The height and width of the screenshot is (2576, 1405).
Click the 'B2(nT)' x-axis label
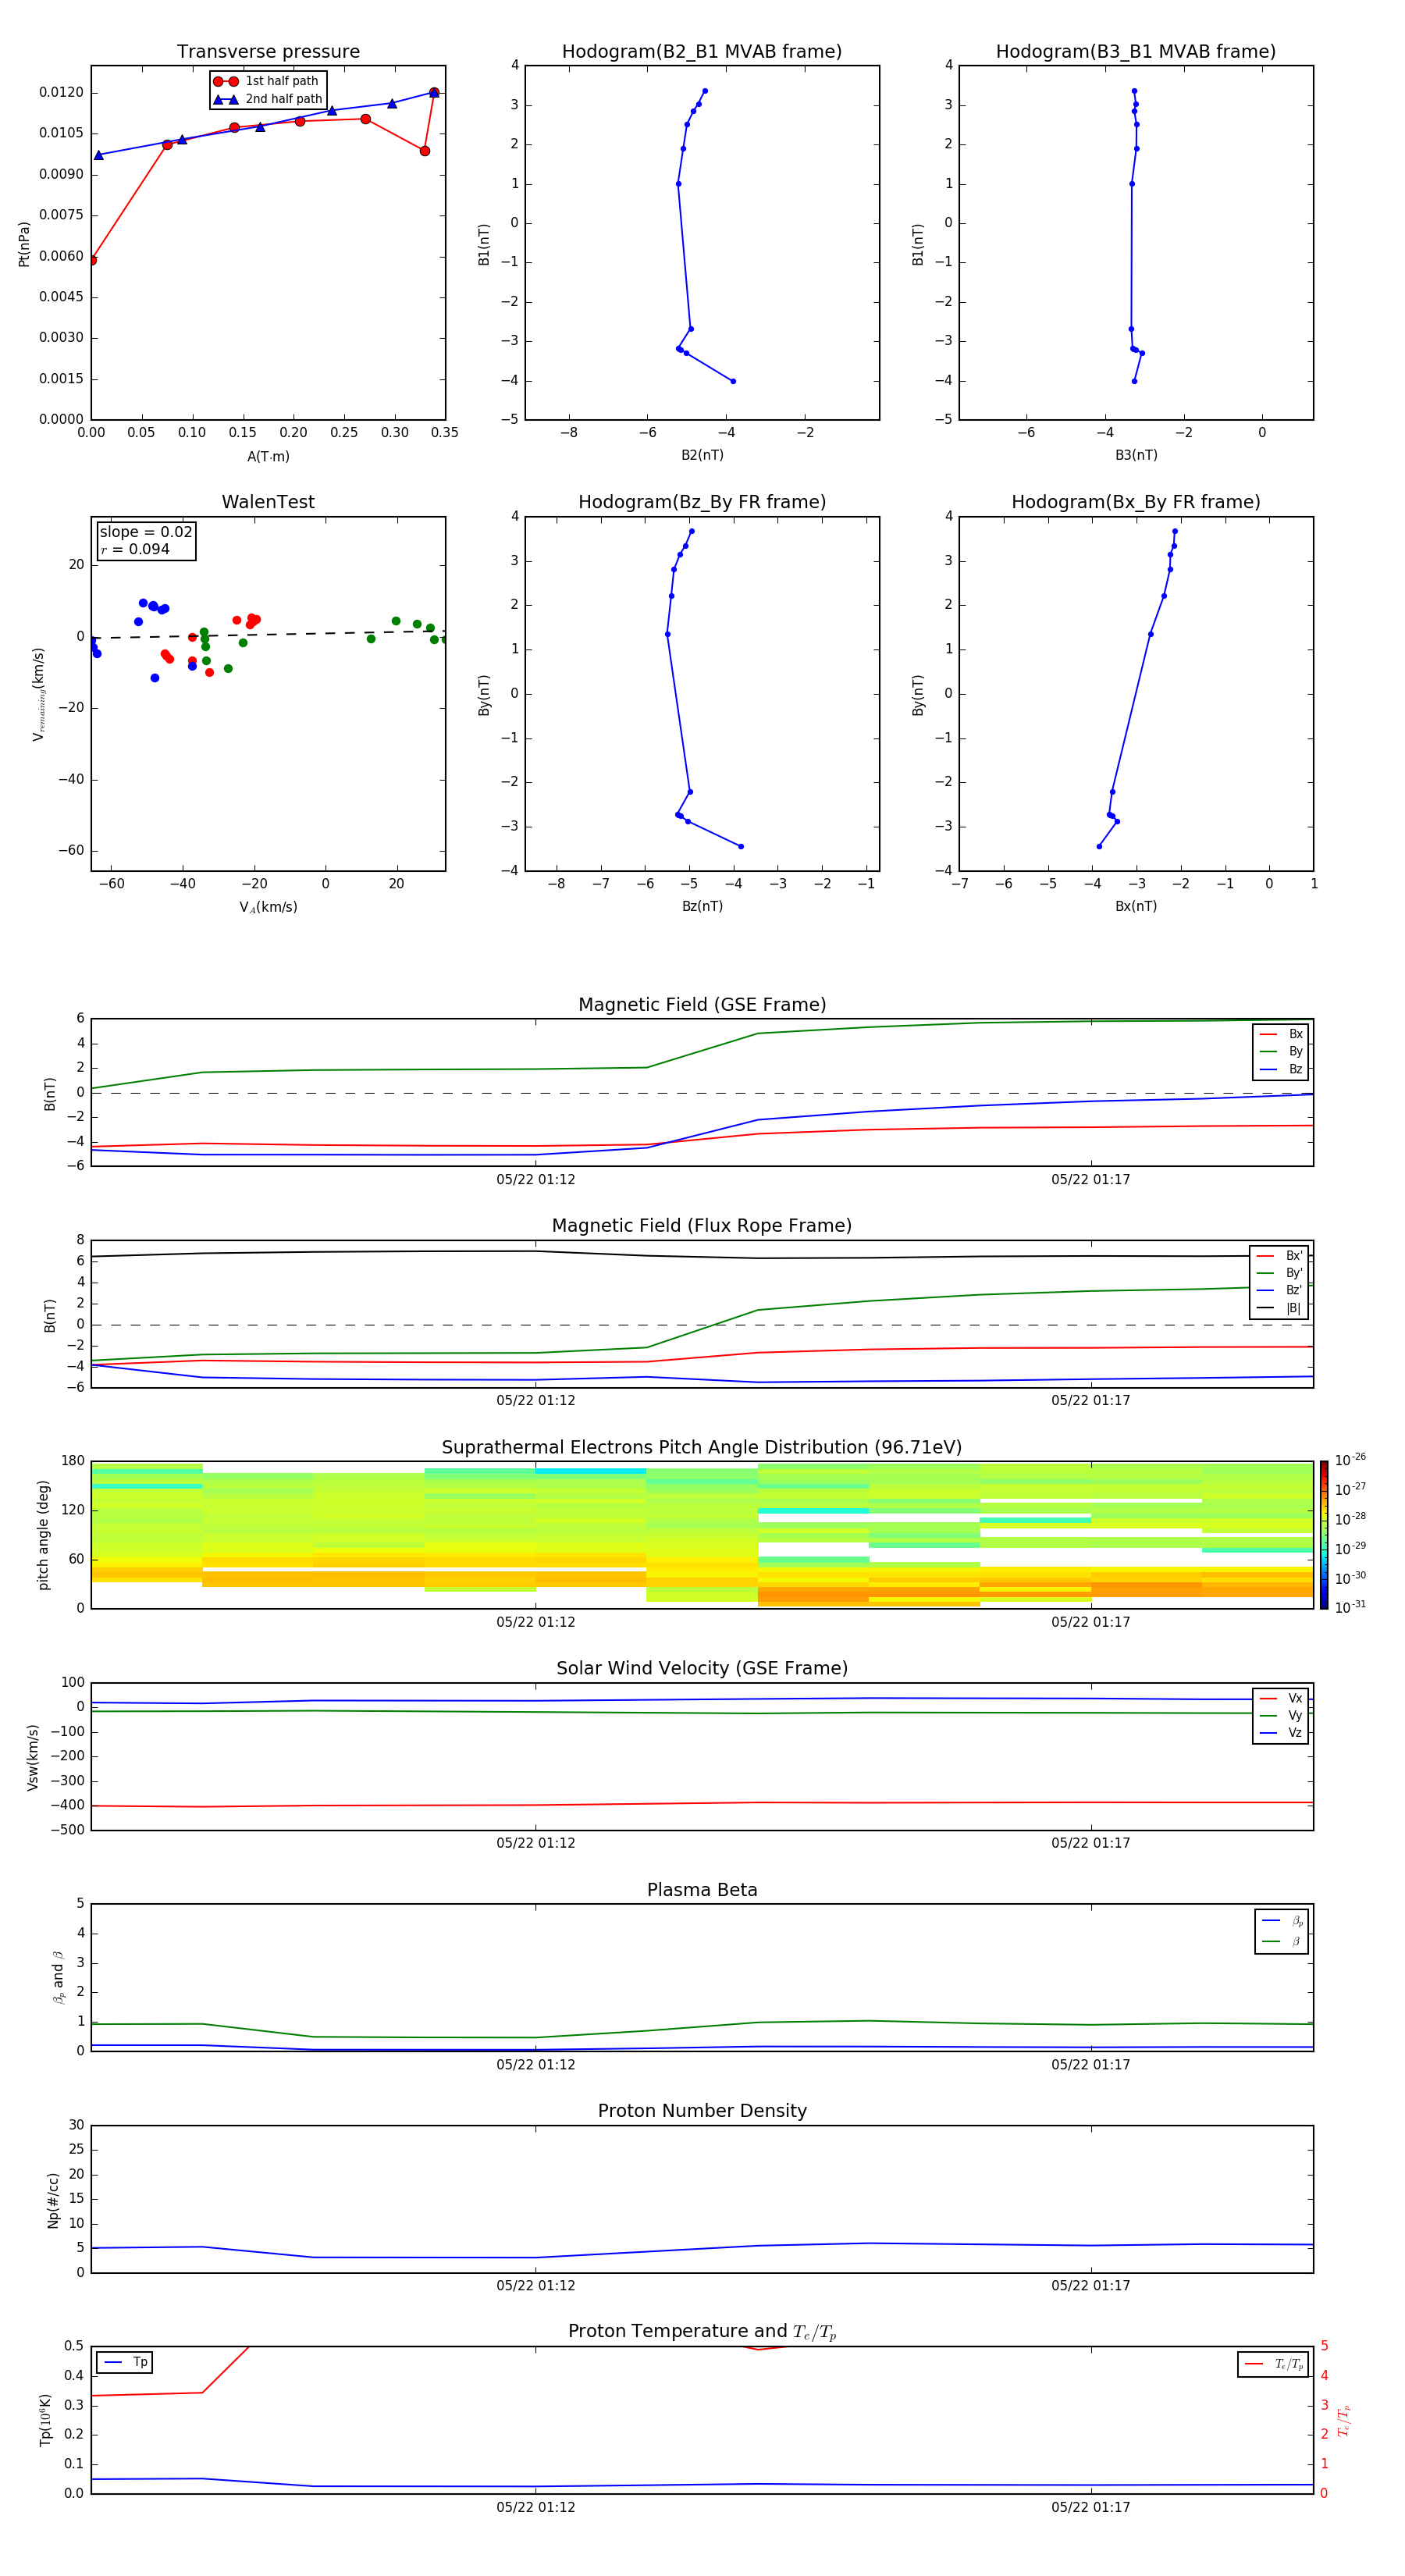tap(702, 455)
